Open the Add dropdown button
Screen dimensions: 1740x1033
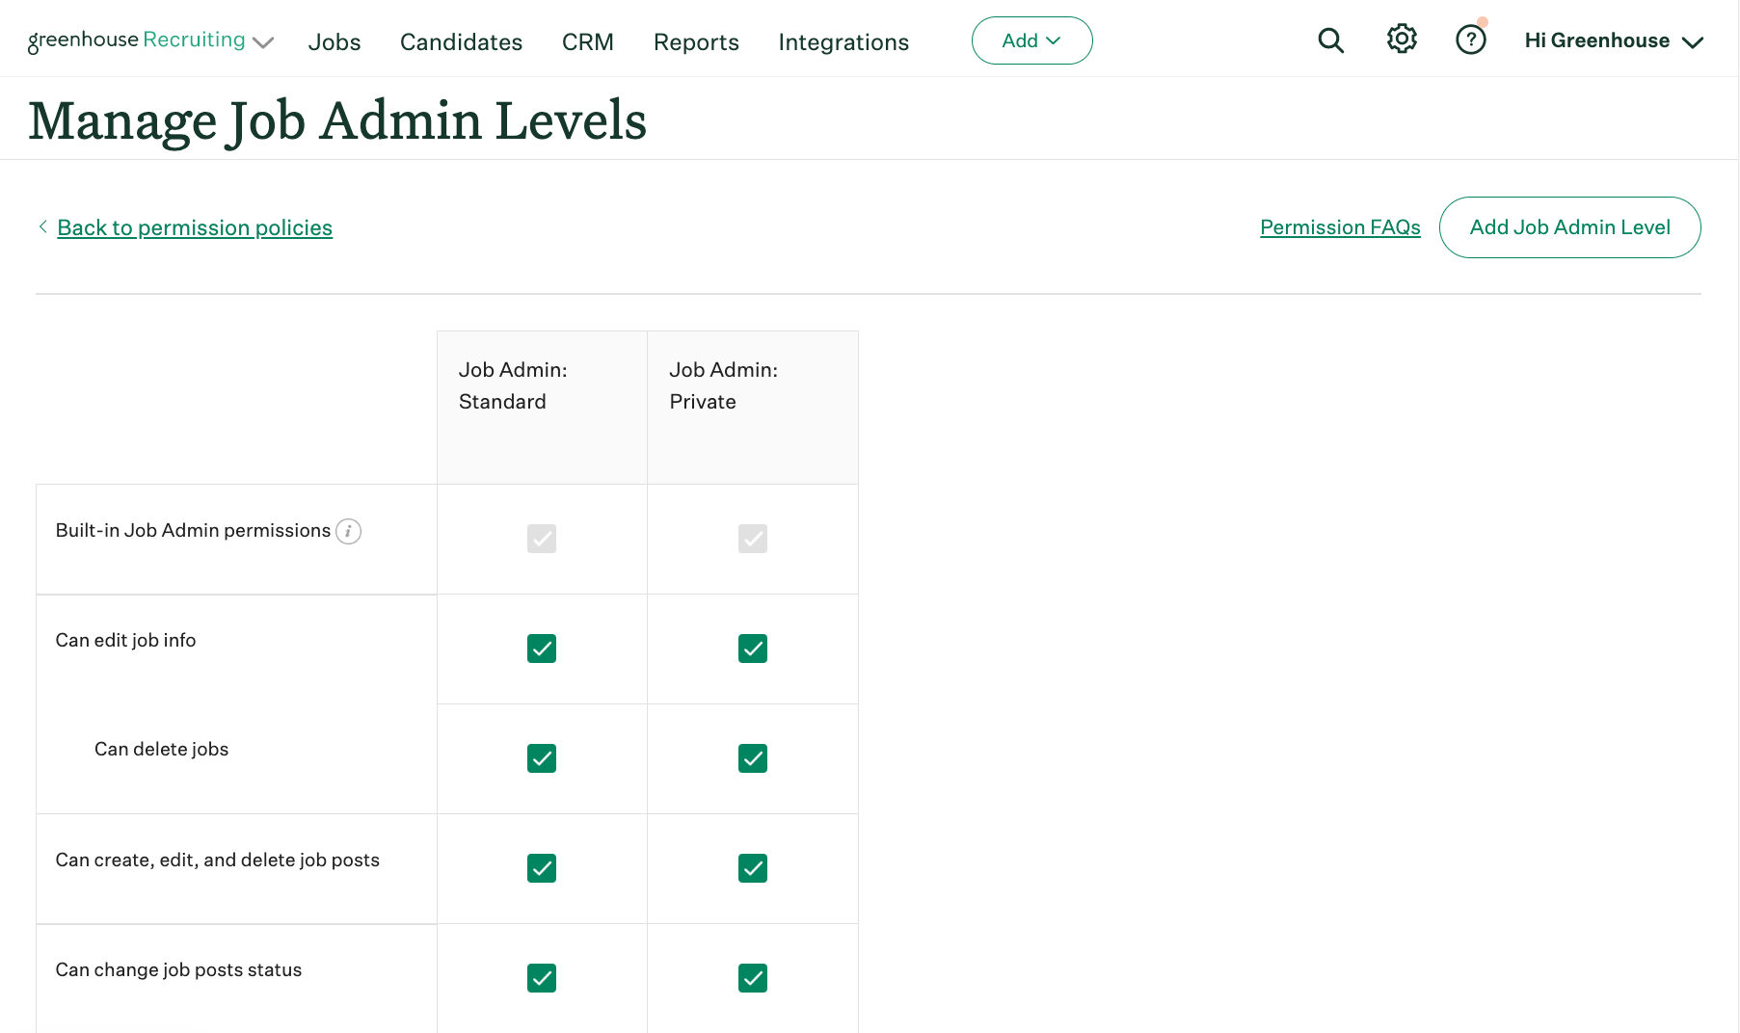pyautogui.click(x=1031, y=40)
